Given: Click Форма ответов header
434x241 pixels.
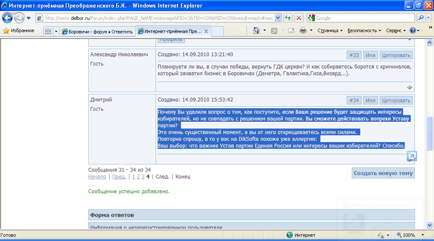Looking at the screenshot, I should tap(251, 215).
